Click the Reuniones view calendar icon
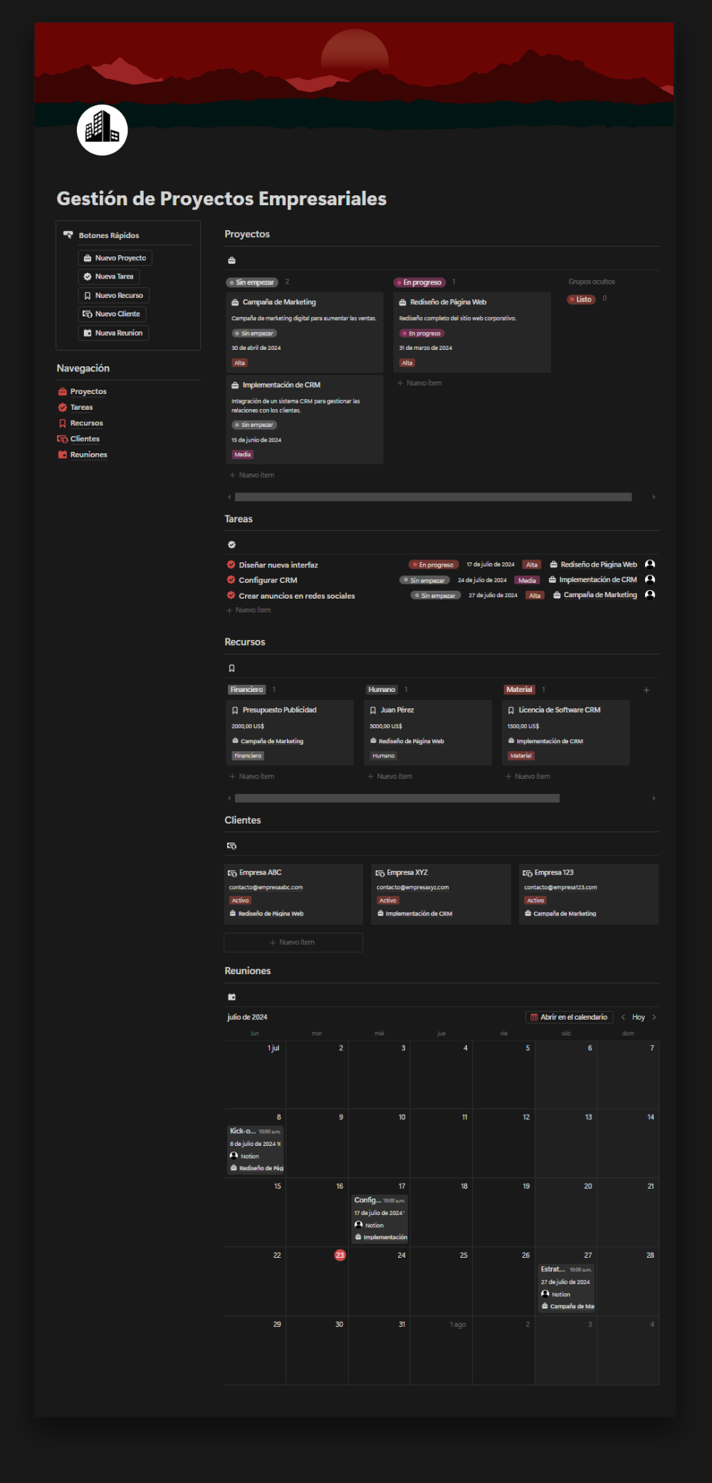Image resolution: width=712 pixels, height=1483 pixels. (x=231, y=997)
